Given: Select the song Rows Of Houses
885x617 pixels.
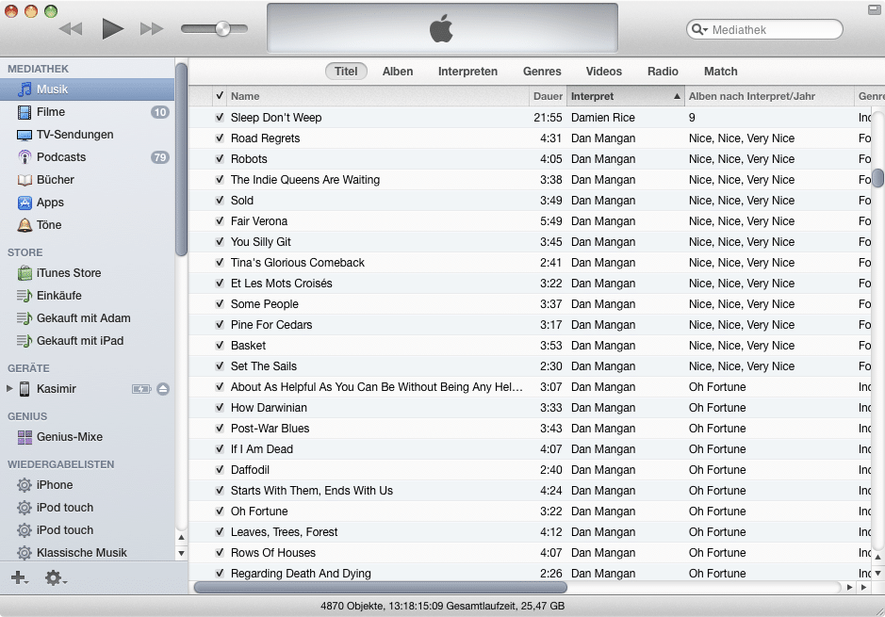Looking at the screenshot, I should click(x=273, y=553).
